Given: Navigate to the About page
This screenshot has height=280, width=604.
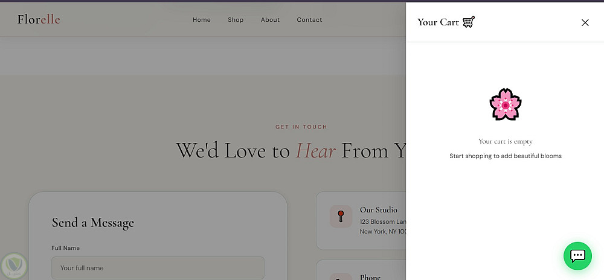Looking at the screenshot, I should click(x=270, y=20).
